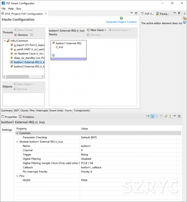187x202 pixels.
Task: Click the green Generate Project Content icon
Action: click(x=121, y=18)
